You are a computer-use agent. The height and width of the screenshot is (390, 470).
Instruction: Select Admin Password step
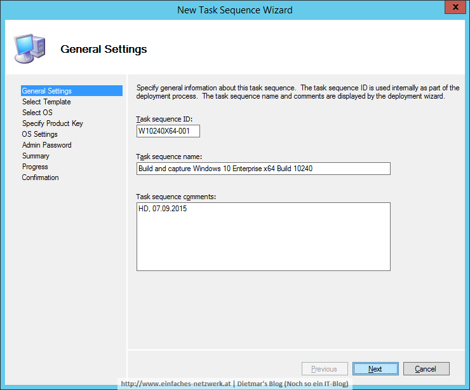pos(47,145)
